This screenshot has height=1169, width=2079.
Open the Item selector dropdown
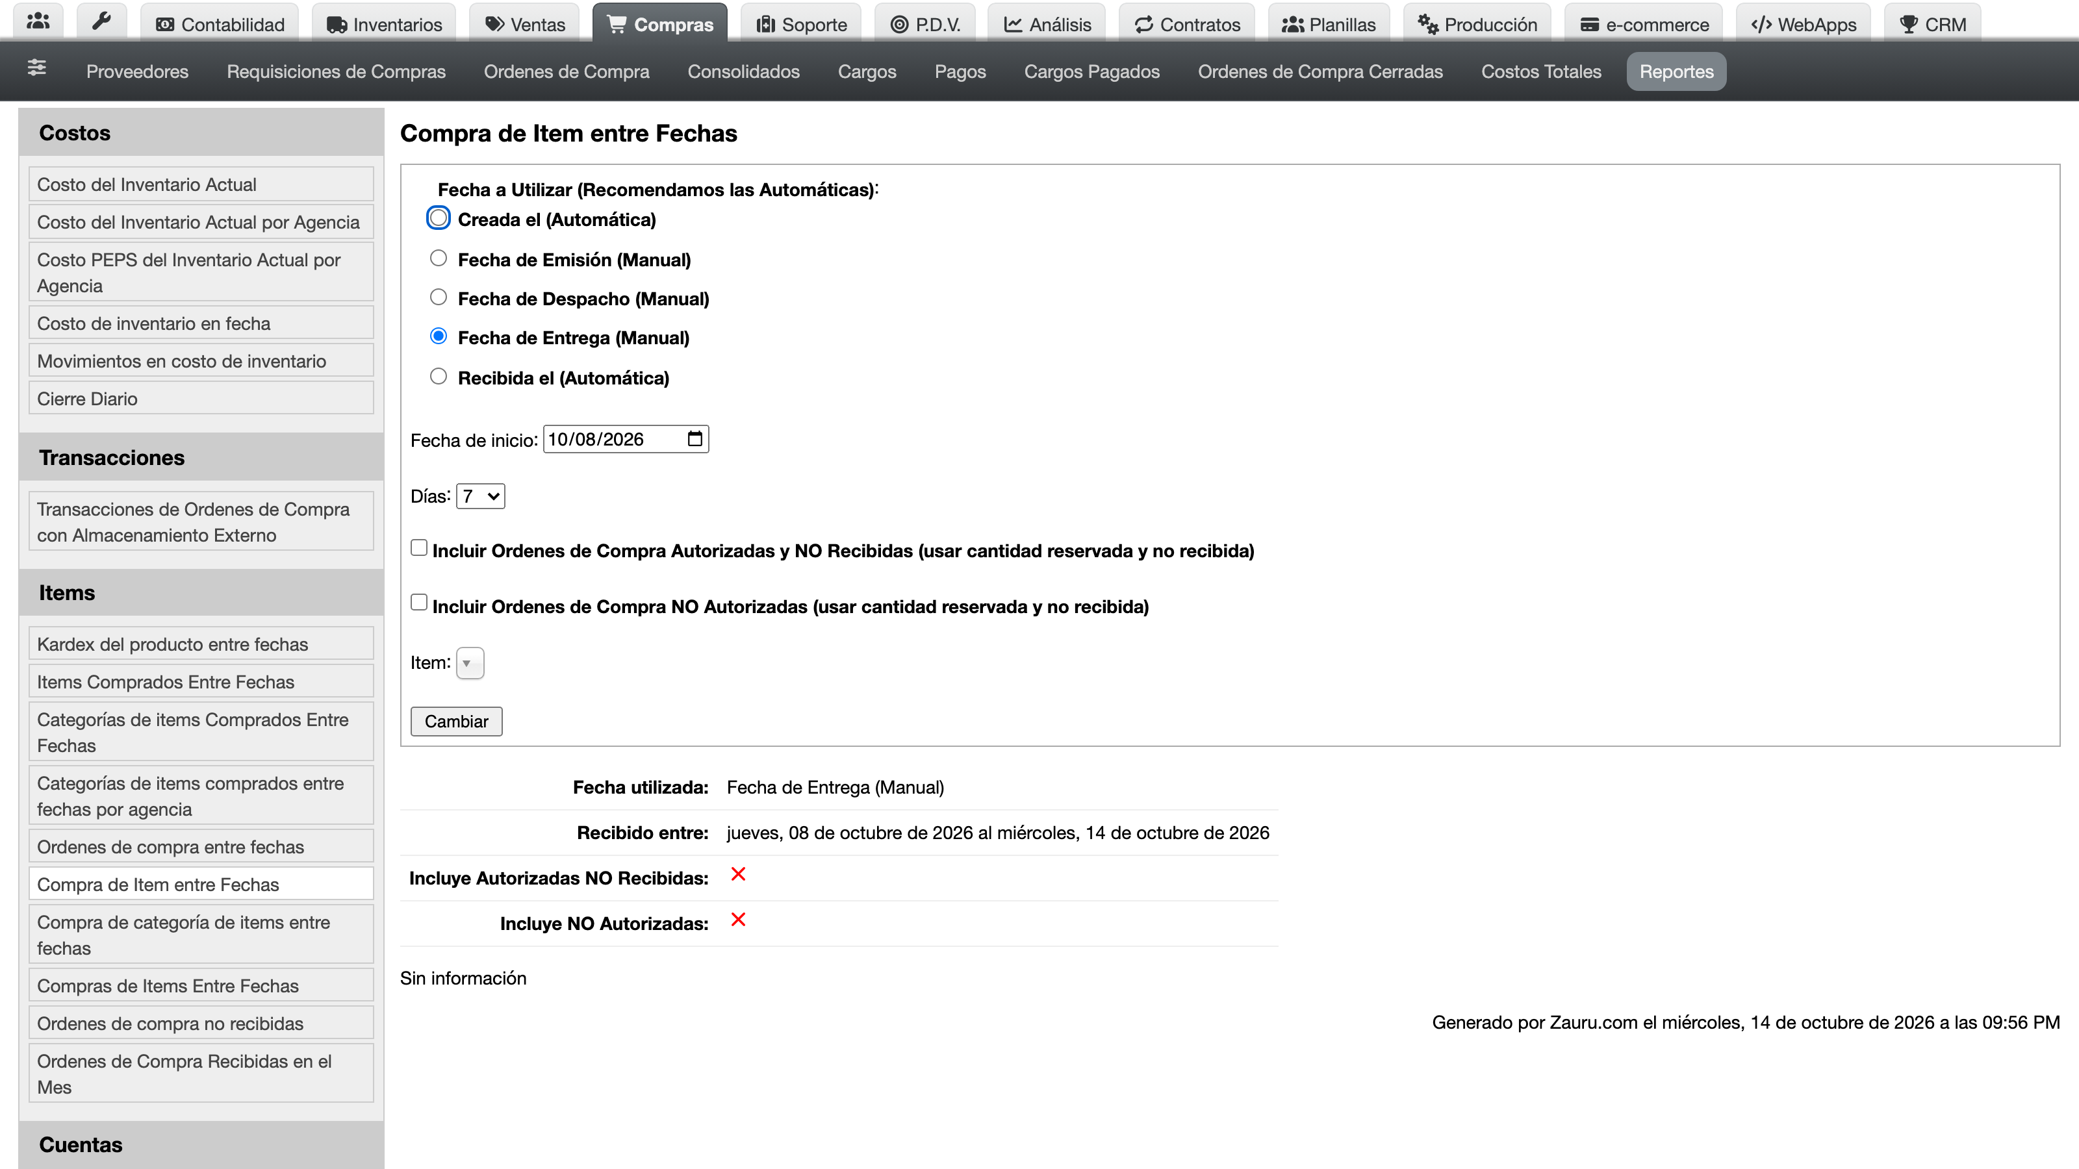coord(470,663)
